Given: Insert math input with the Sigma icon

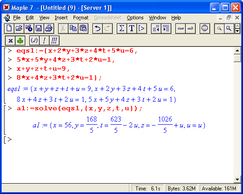Looking at the screenshot, I should click(122, 28).
